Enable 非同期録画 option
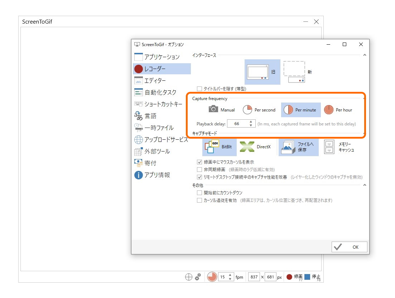 pyautogui.click(x=199, y=169)
